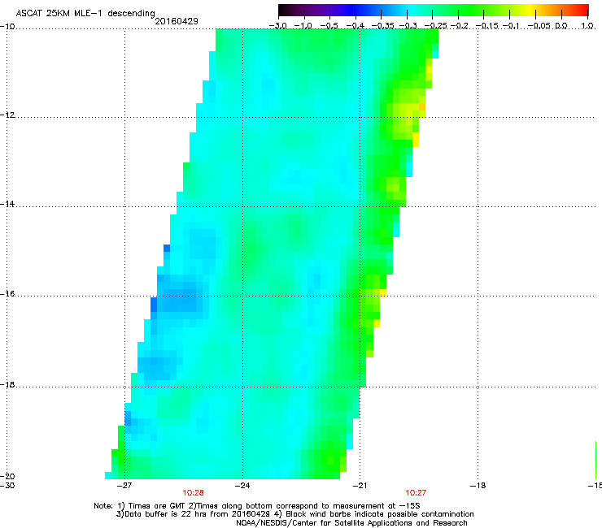Click the NOAA/NESDIS Center for Satellite Applications credit
This screenshot has height=528, width=602.
click(351, 523)
